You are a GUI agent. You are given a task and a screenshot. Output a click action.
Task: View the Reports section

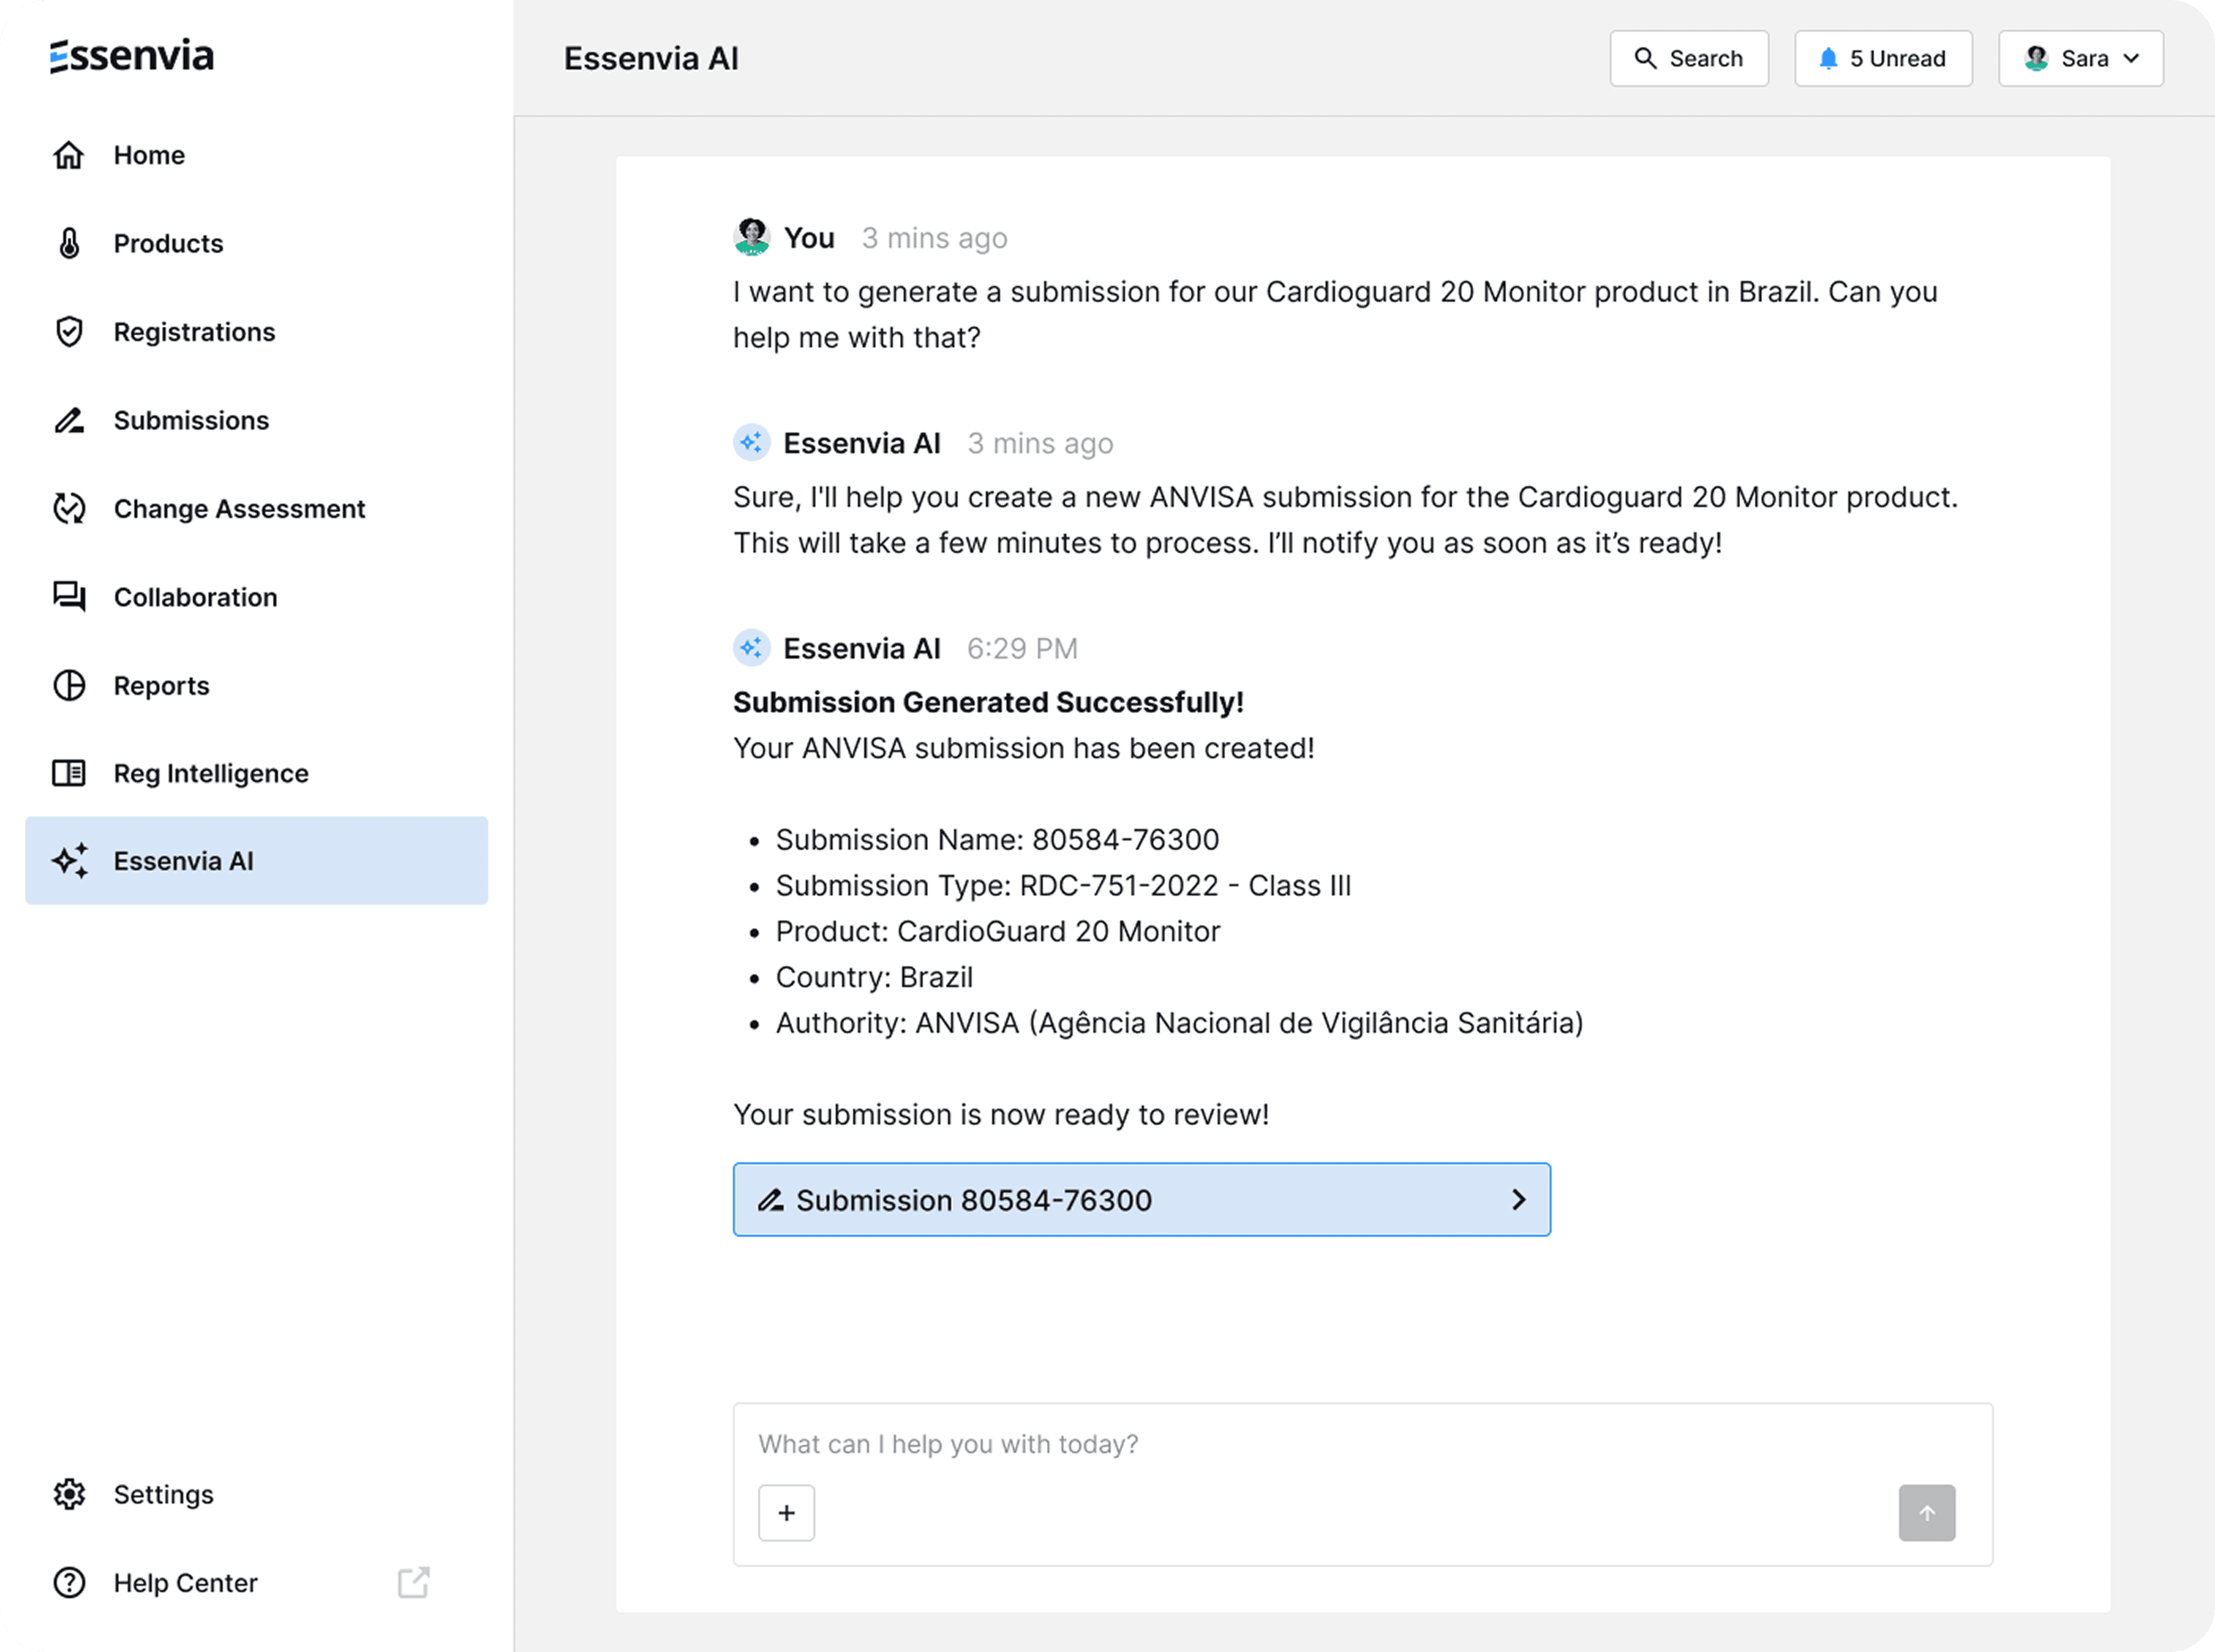click(256, 685)
